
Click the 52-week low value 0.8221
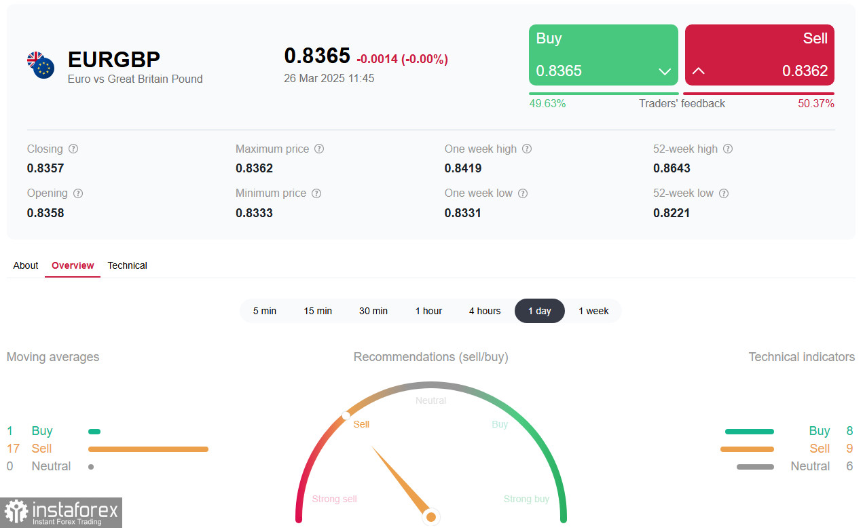coord(672,213)
